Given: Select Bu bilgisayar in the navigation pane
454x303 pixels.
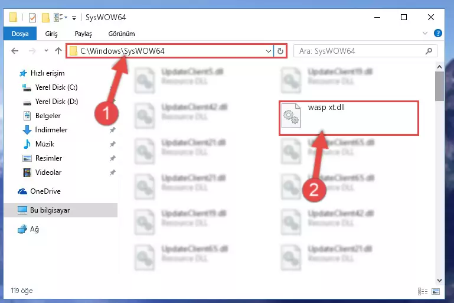Looking at the screenshot, I should click(61, 210).
